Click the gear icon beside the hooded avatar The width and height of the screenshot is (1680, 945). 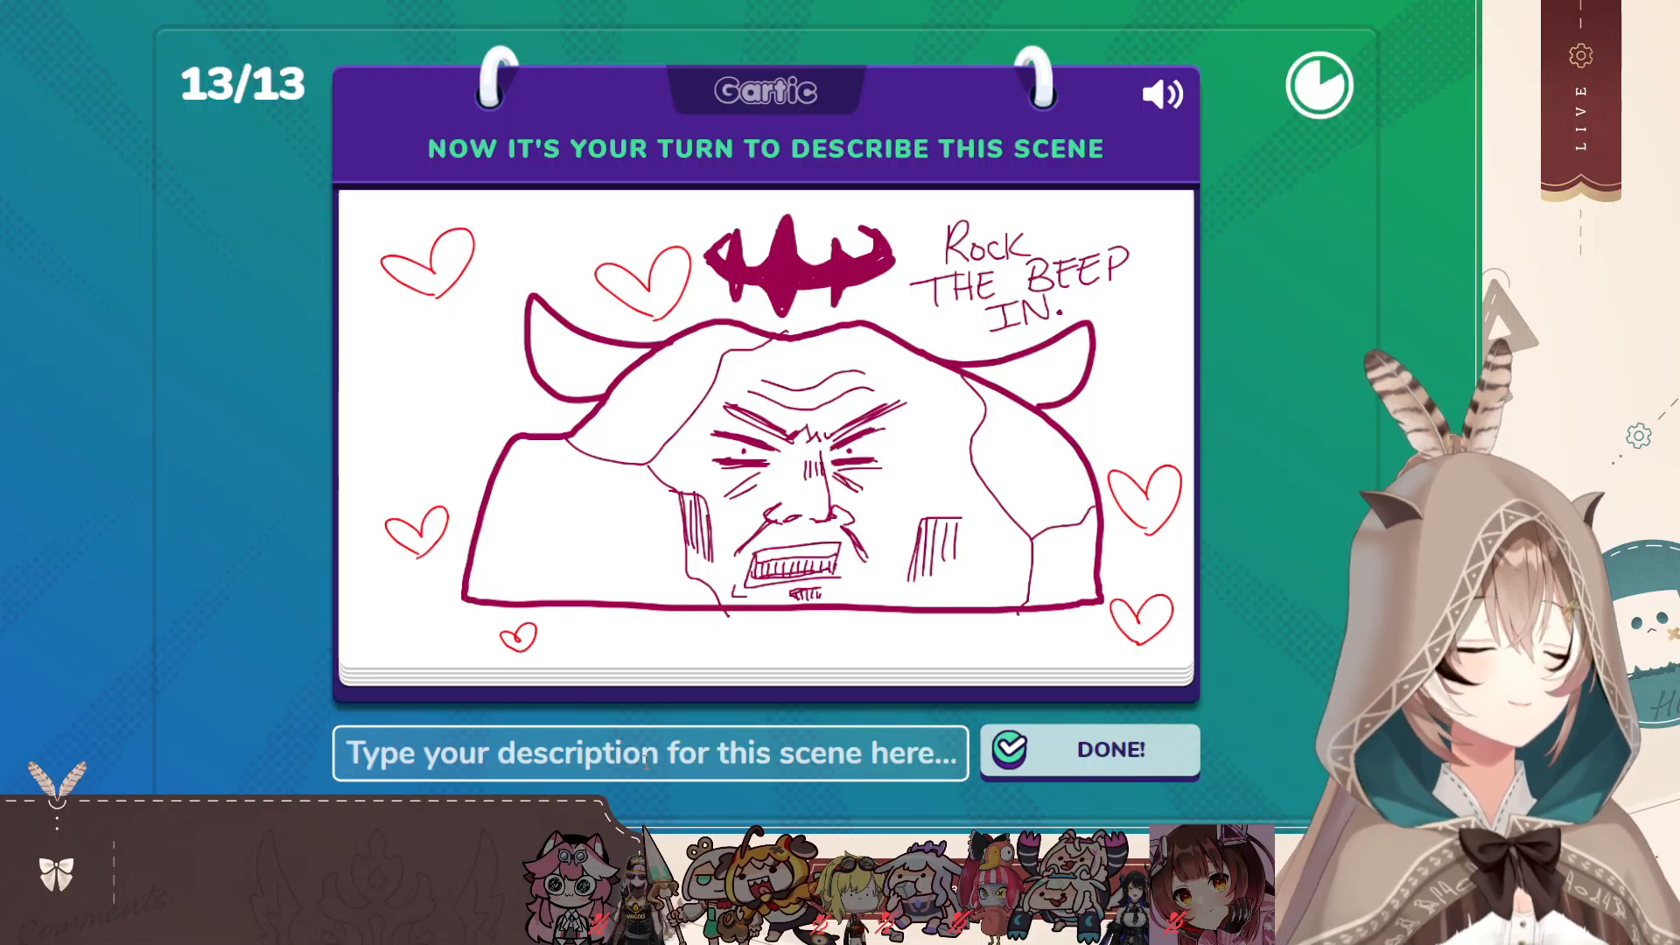[x=1639, y=436]
